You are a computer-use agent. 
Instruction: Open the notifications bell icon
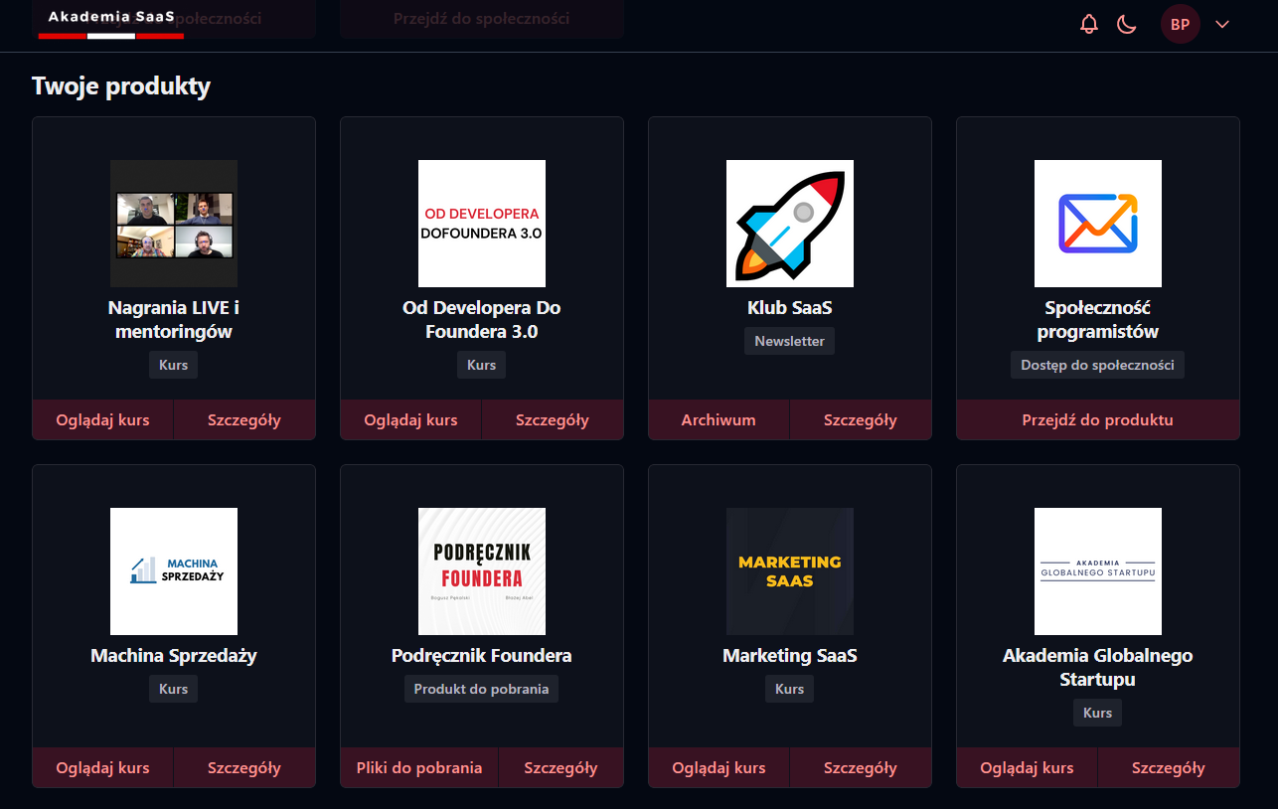[x=1089, y=24]
